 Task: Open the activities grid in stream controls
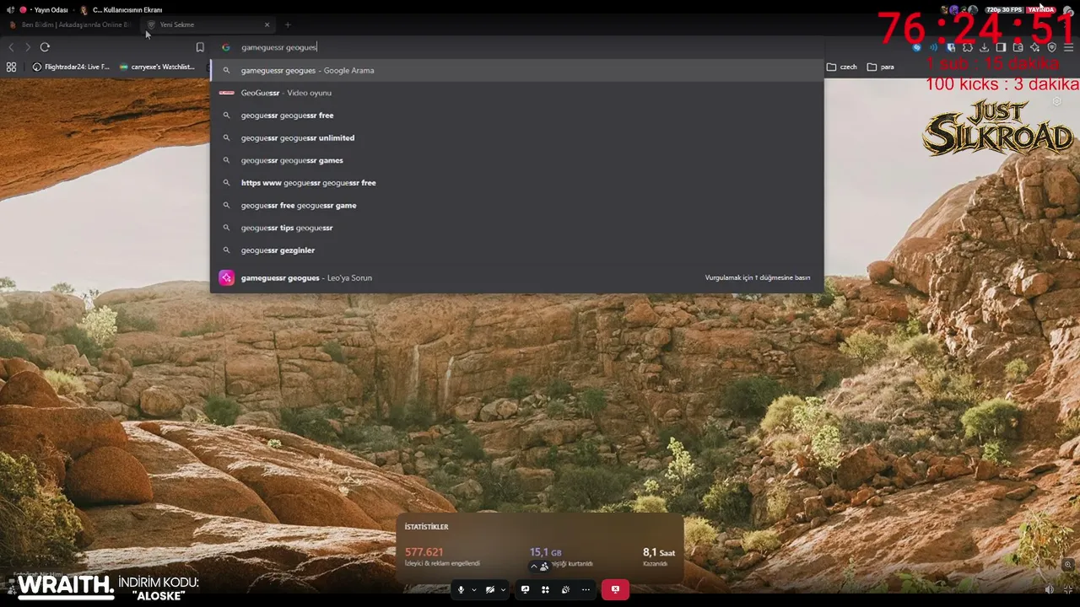545,589
